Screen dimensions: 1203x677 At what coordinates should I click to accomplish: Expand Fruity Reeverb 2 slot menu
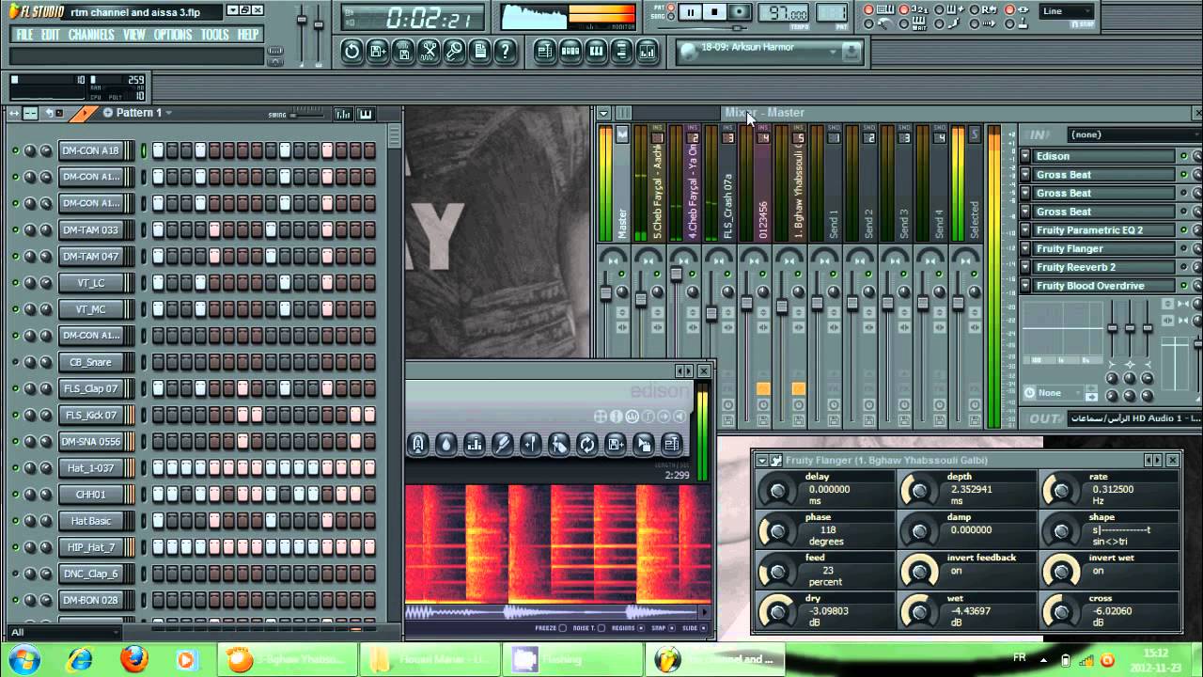(1026, 267)
